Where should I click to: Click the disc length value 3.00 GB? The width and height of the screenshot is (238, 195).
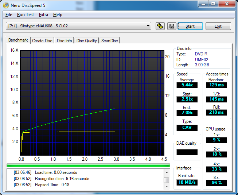point(202,65)
